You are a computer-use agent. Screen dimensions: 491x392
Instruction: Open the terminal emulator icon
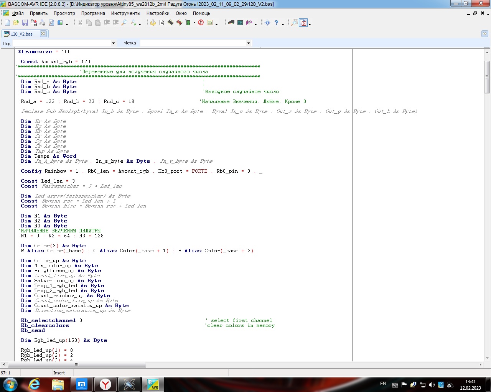click(x=231, y=23)
